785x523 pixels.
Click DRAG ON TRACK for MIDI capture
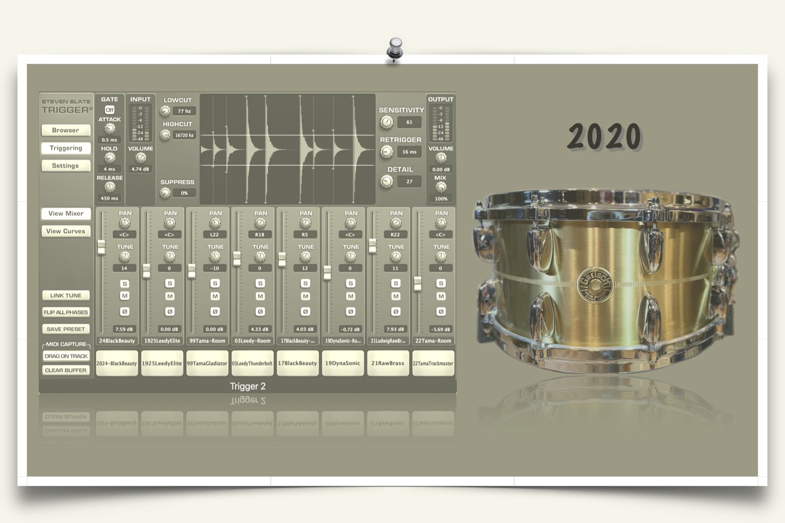66,356
